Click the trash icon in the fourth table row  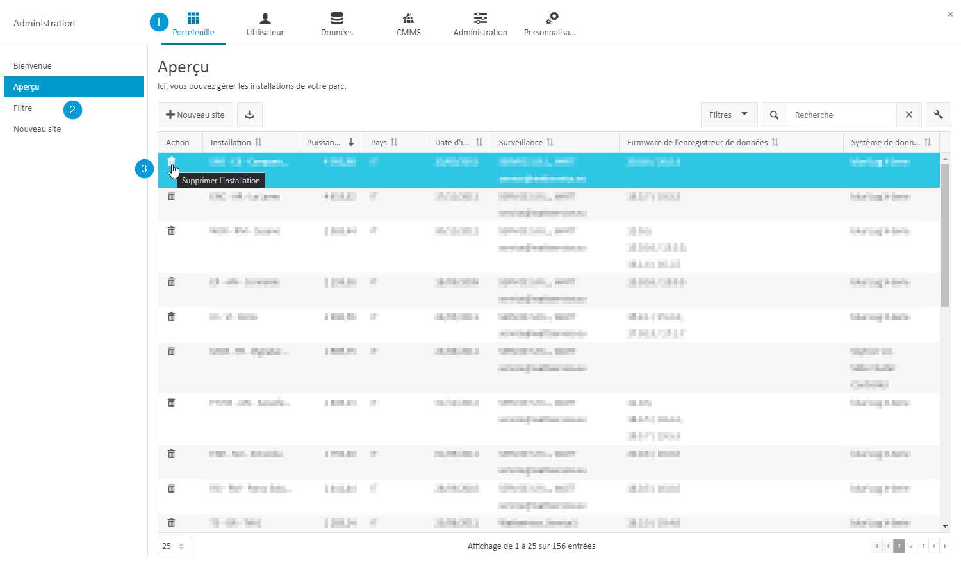click(x=171, y=282)
